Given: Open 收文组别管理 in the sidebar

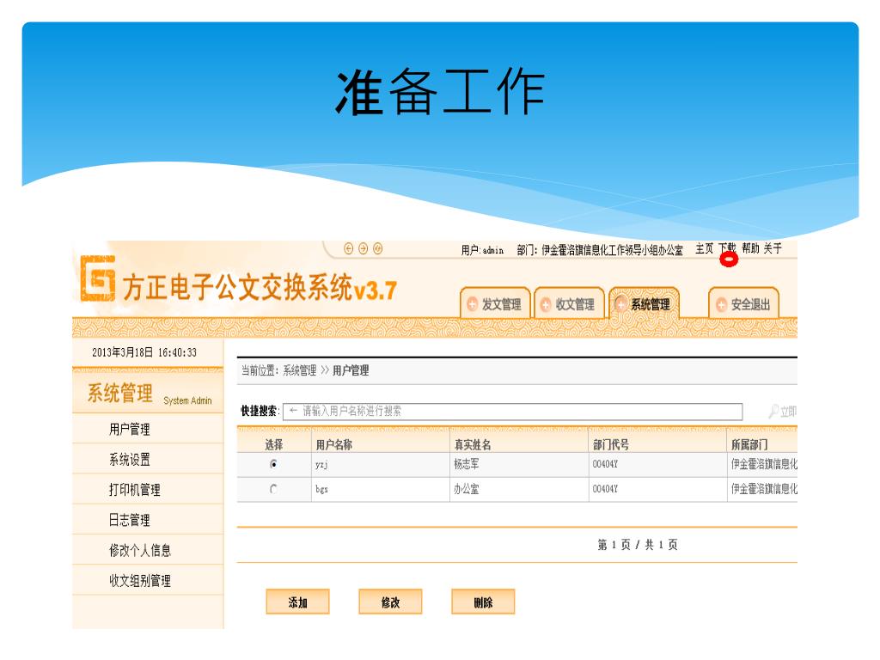Looking at the screenshot, I should tap(140, 581).
